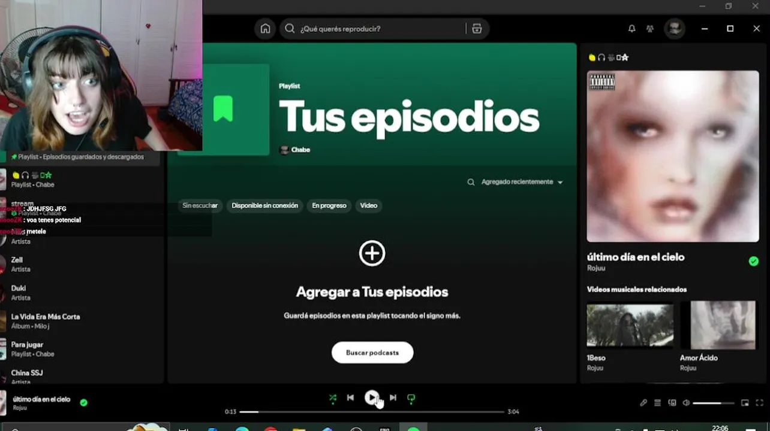Click the green saved checkmark in right panel
The image size is (770, 431).
(754, 261)
